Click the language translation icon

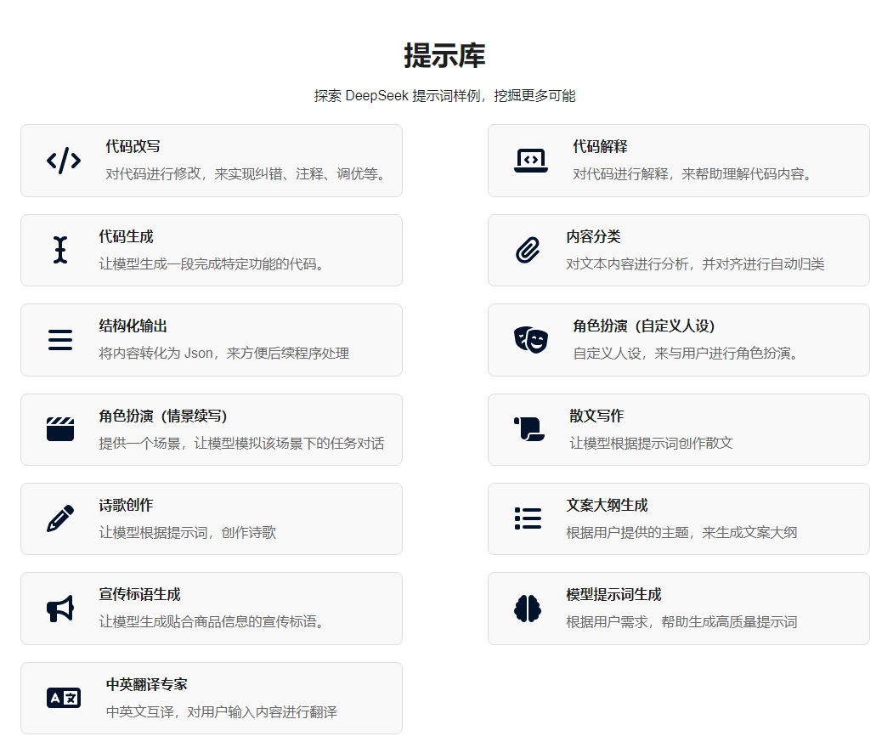point(64,698)
